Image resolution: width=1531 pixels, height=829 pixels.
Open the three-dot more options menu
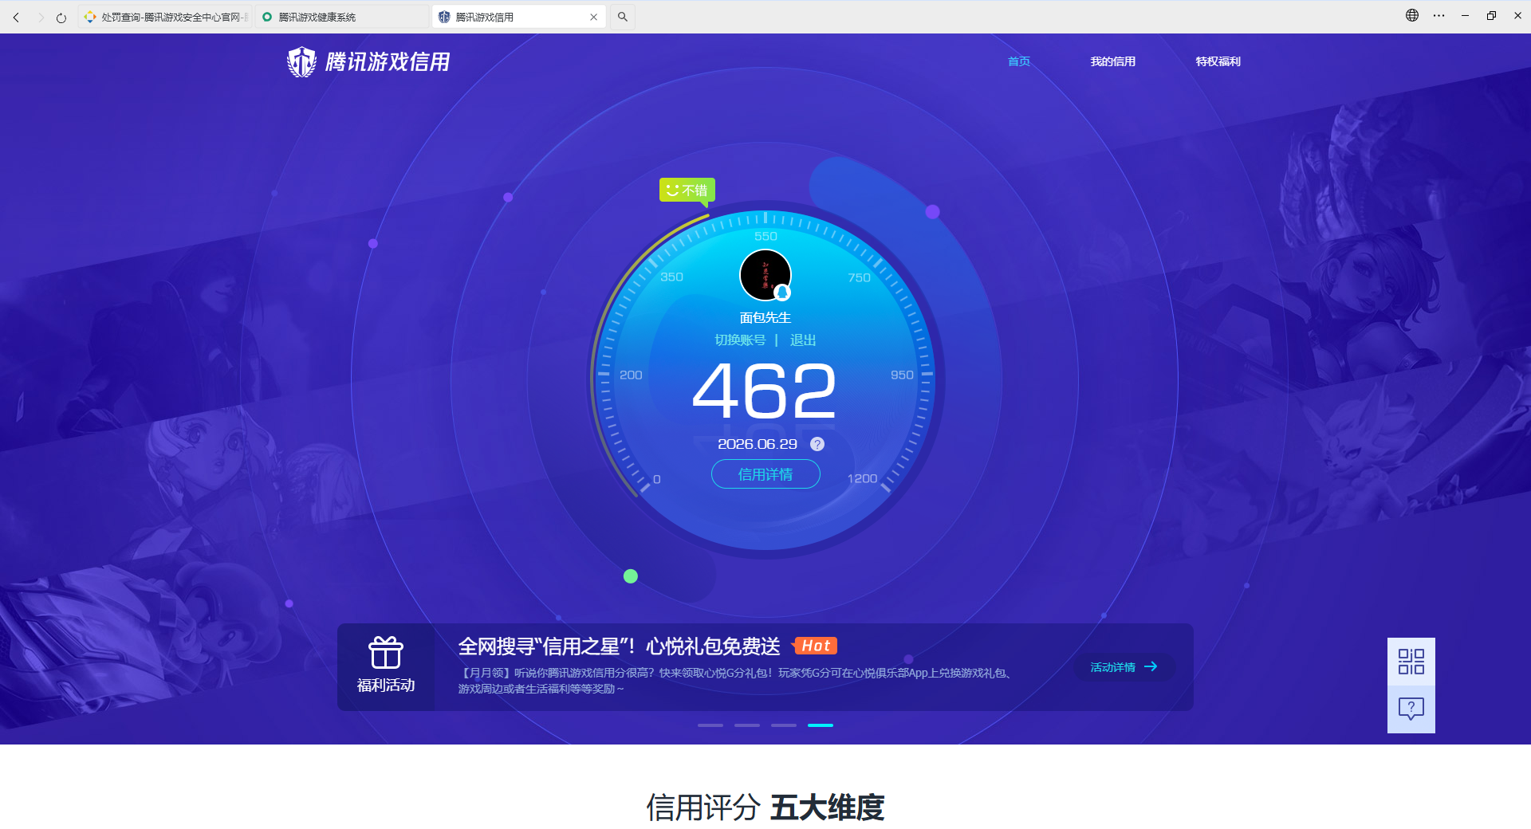click(x=1439, y=15)
